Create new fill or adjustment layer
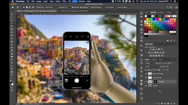 165,104
